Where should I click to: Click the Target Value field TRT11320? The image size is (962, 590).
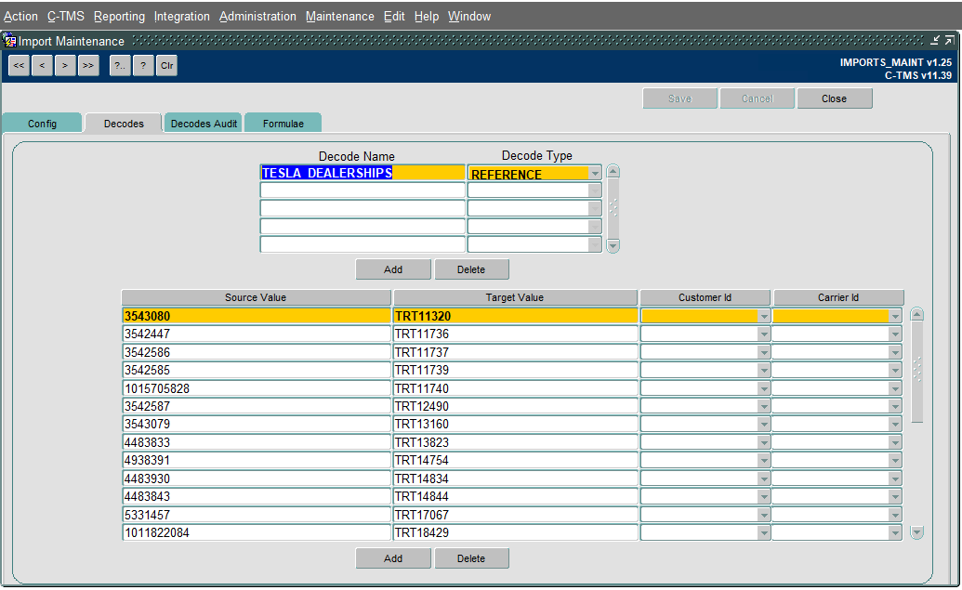point(515,317)
